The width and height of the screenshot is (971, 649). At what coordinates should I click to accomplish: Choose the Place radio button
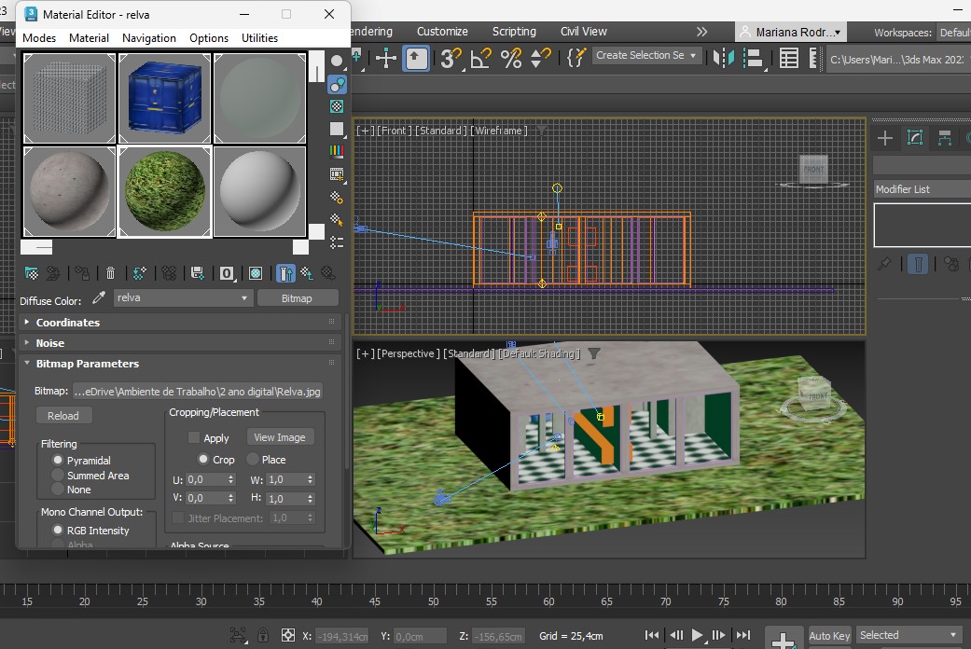click(x=253, y=460)
